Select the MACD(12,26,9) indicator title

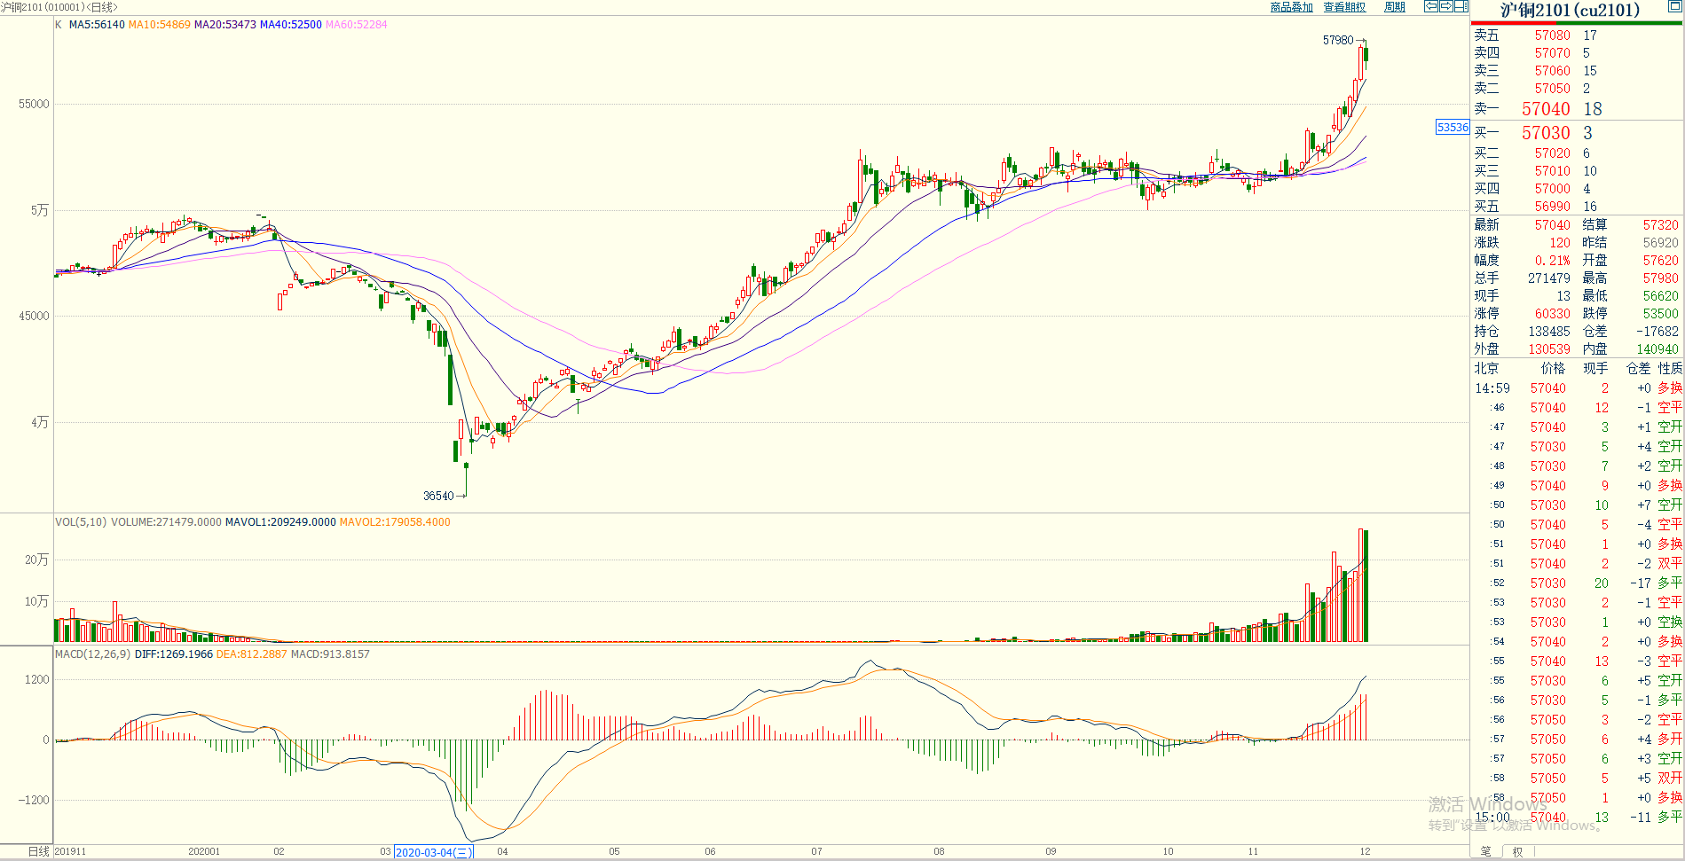coord(93,654)
